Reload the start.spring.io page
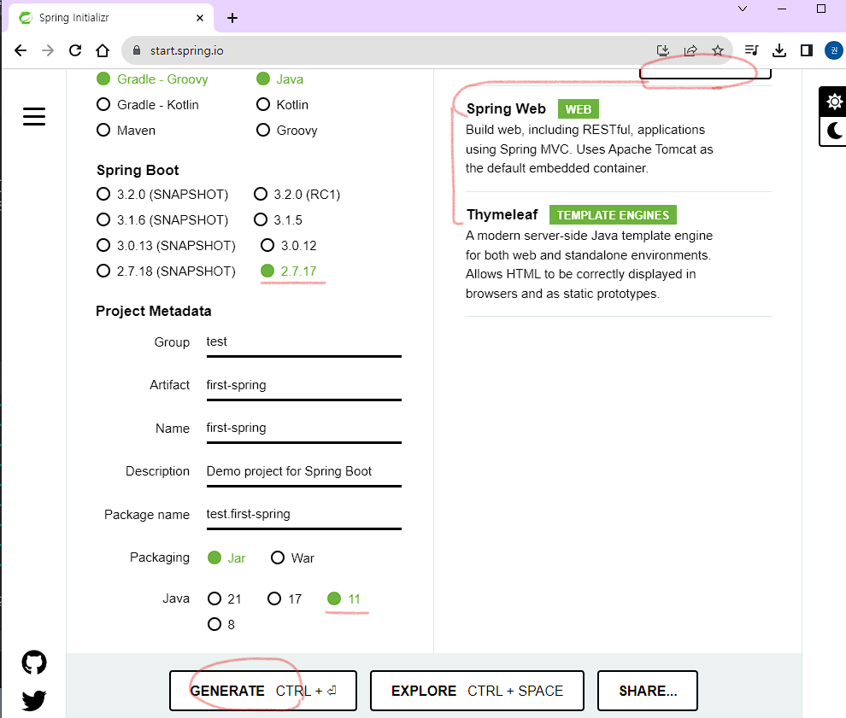The height and width of the screenshot is (718, 846). [x=75, y=50]
